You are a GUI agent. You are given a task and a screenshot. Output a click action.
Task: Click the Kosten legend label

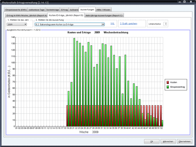click(x=174, y=82)
